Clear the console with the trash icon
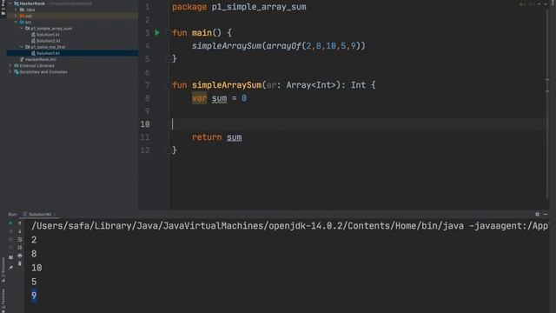Viewport: 556px width, 313px height. [x=20, y=264]
